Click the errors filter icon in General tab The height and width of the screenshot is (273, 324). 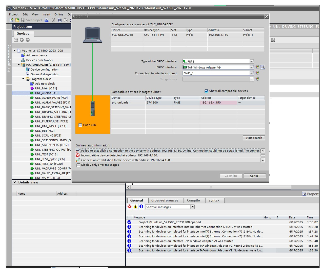click(130, 207)
